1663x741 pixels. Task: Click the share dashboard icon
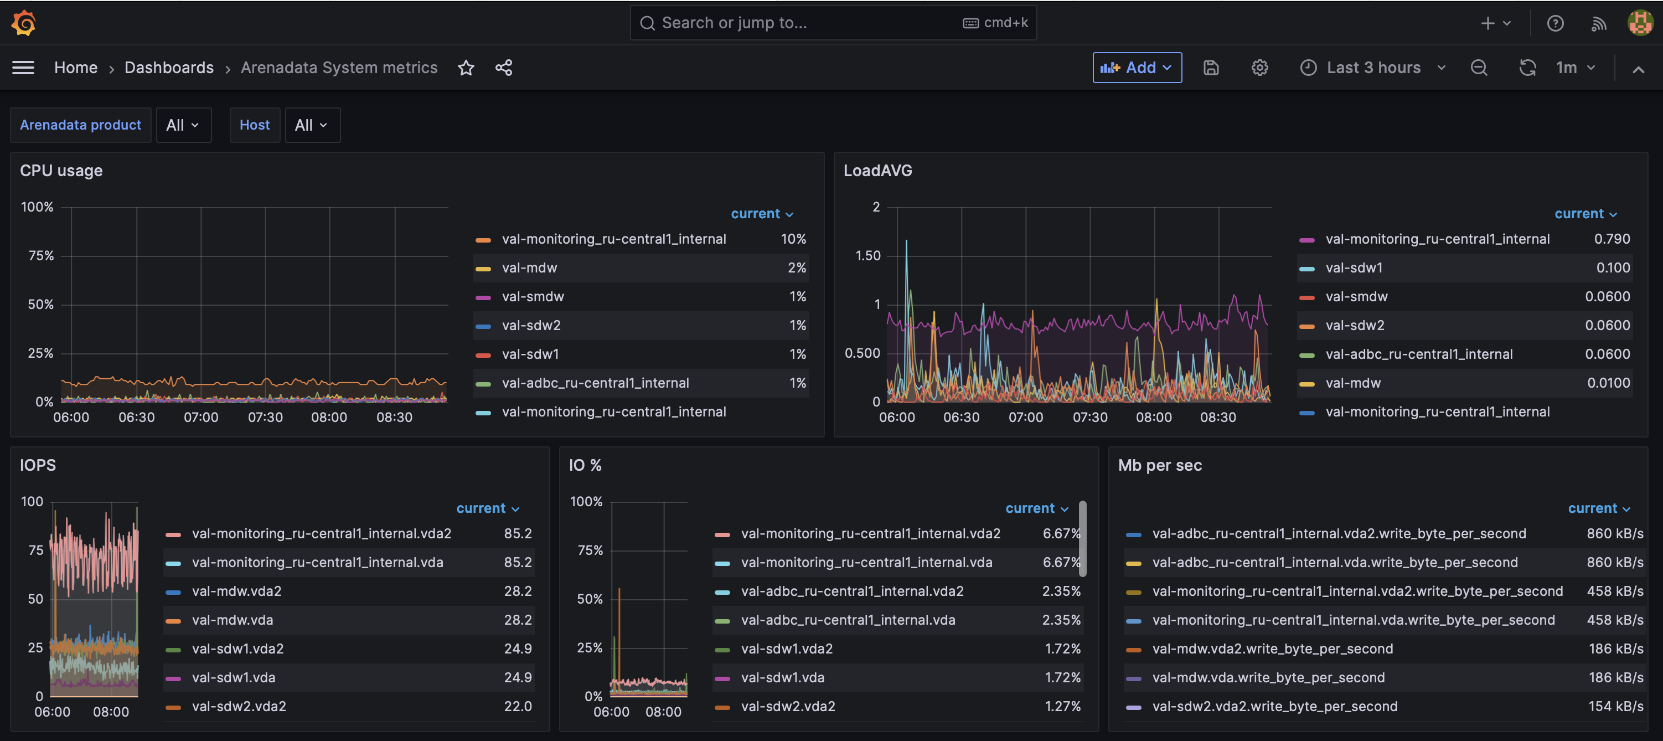click(504, 68)
